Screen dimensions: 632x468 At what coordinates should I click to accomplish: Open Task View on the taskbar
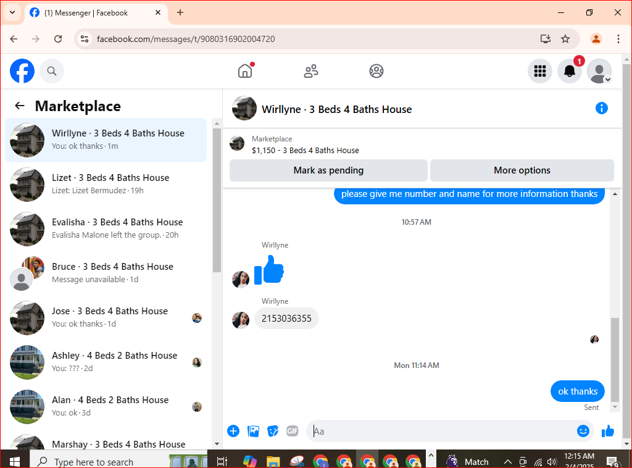pyautogui.click(x=222, y=461)
